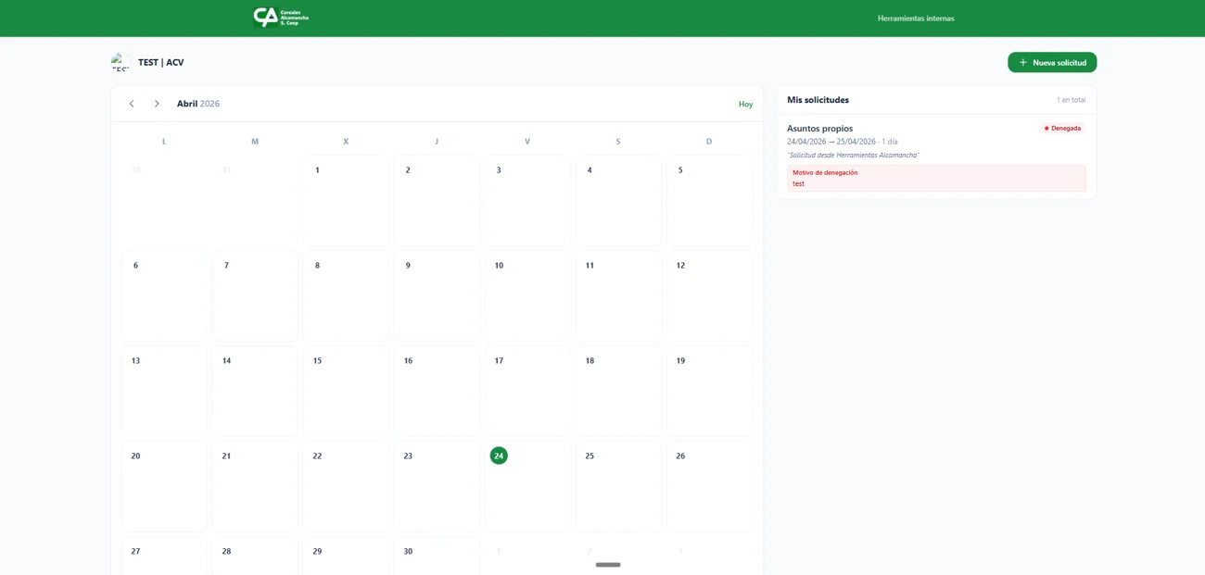Select April 25 on the calendar

[x=618, y=487]
